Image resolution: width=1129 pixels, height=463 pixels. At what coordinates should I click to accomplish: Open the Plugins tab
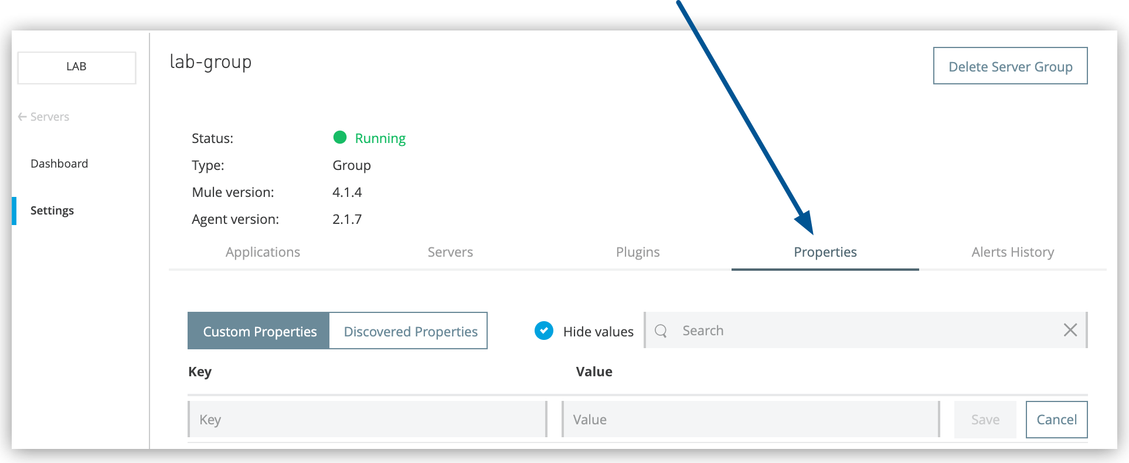[638, 252]
